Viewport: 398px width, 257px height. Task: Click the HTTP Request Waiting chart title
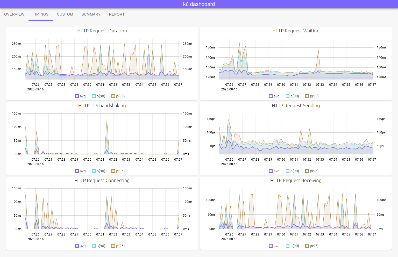296,31
